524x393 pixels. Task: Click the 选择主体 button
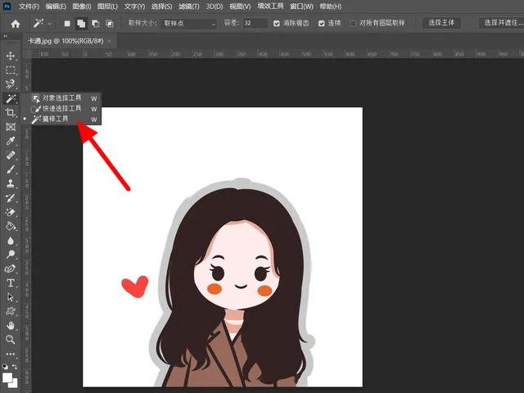[440, 23]
